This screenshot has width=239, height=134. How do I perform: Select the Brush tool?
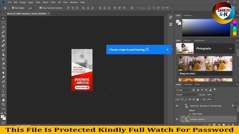tap(3, 50)
